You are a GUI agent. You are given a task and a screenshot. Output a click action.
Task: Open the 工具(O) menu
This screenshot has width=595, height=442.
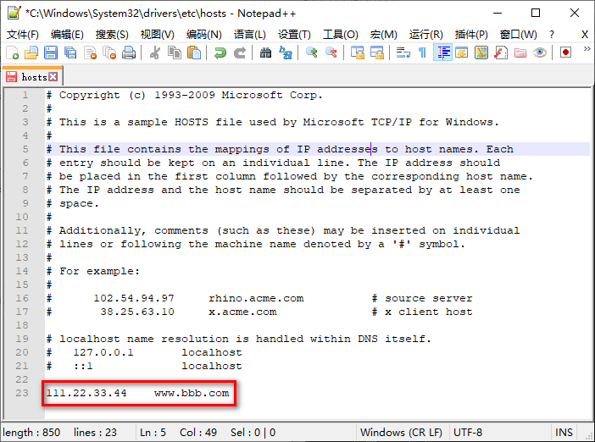tap(341, 35)
